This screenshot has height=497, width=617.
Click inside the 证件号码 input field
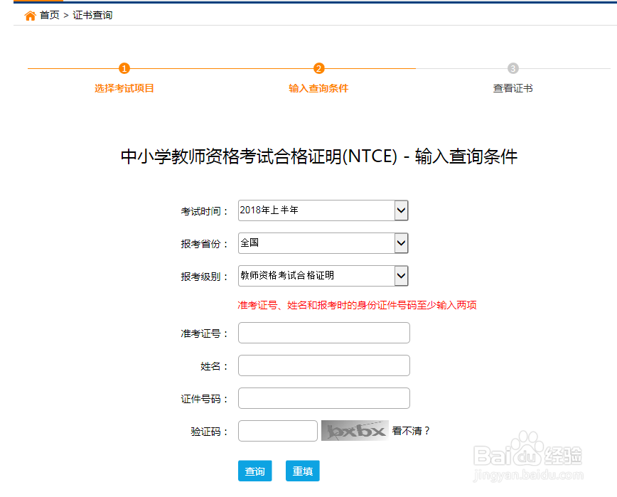coord(323,397)
